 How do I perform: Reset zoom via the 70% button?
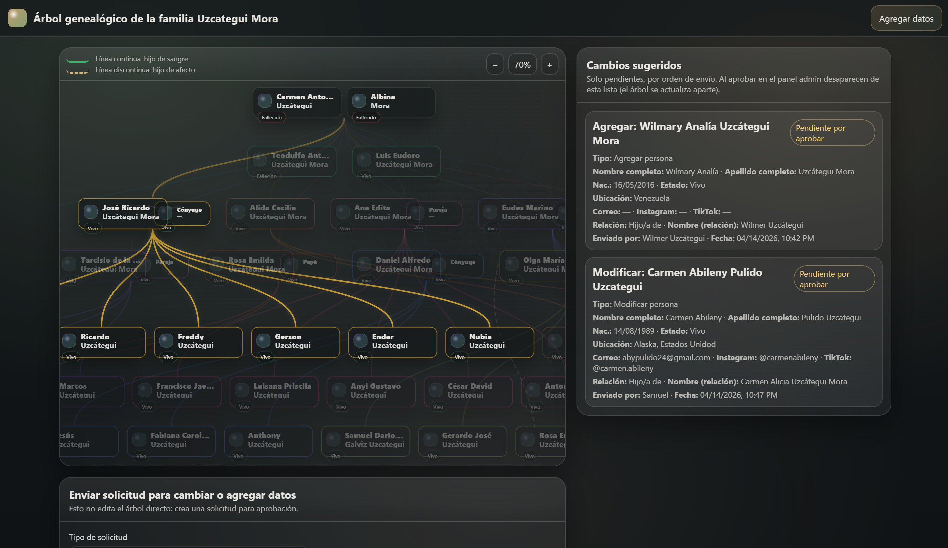pos(522,65)
